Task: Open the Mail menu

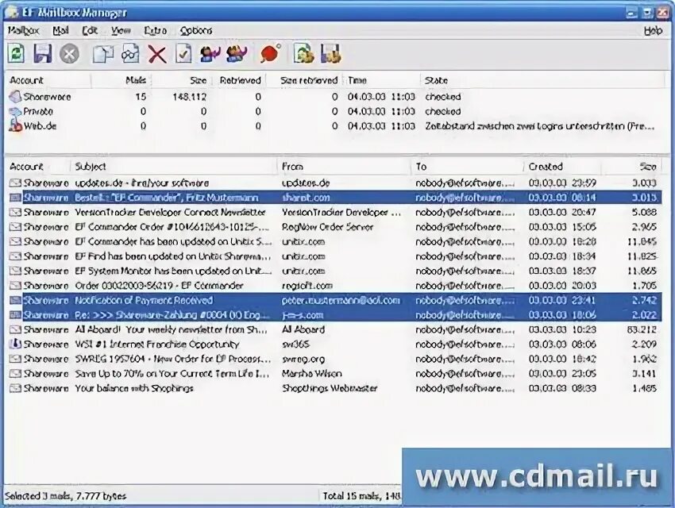Action: pos(60,30)
